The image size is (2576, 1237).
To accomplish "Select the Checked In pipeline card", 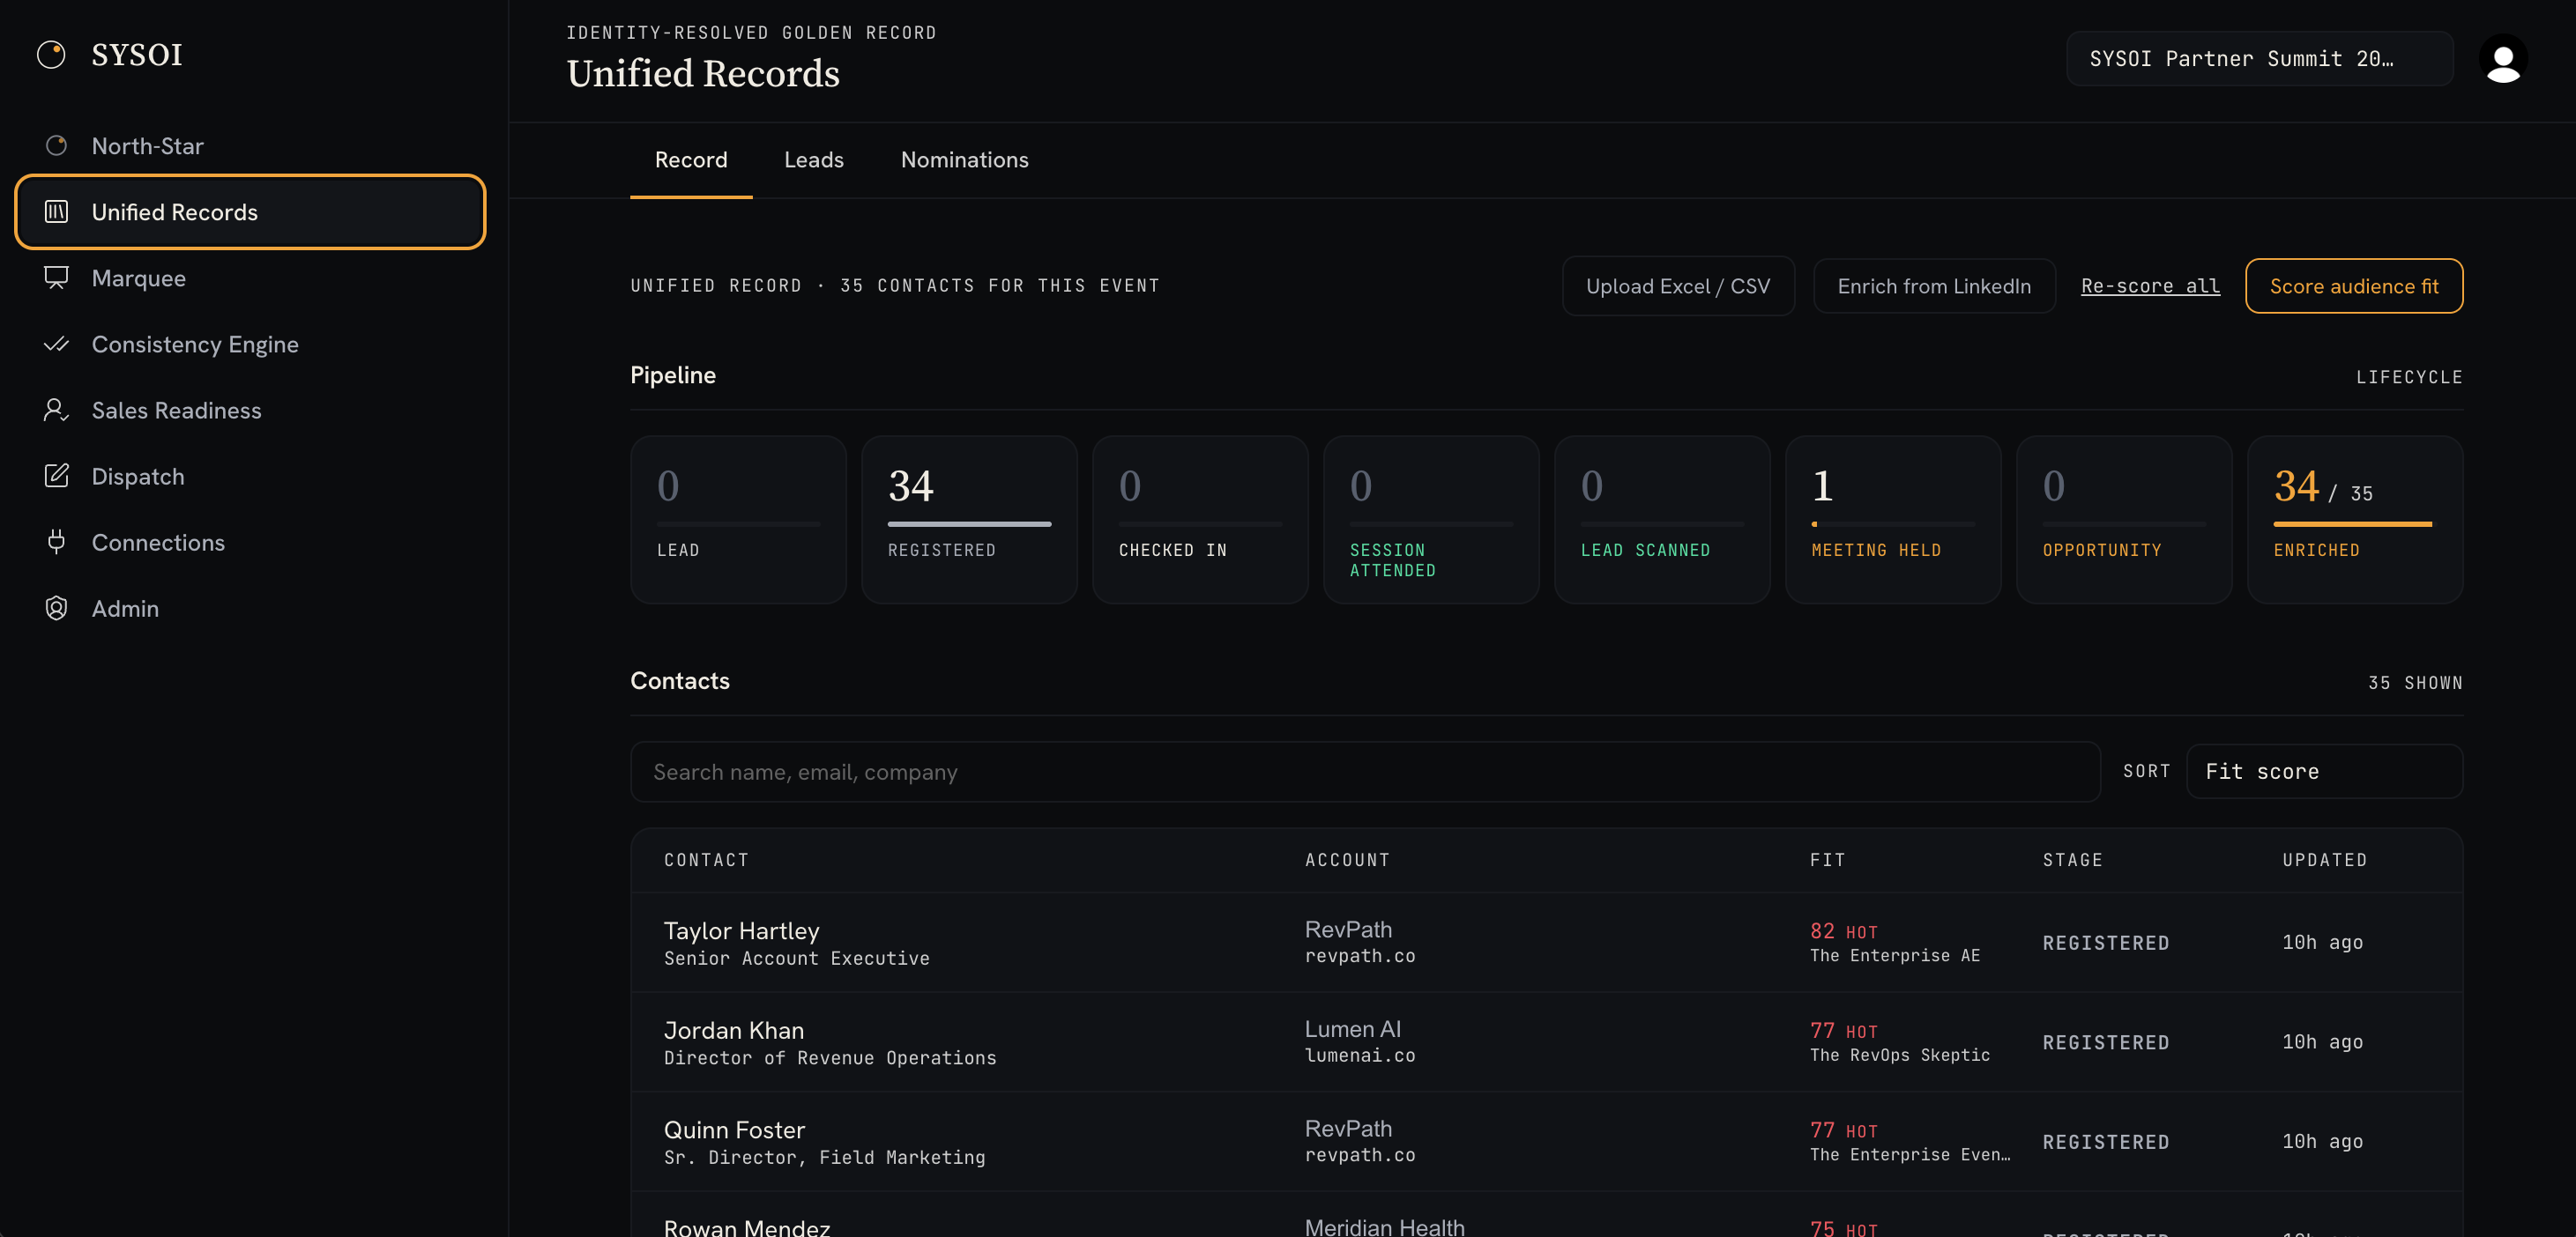I will pyautogui.click(x=1200, y=519).
